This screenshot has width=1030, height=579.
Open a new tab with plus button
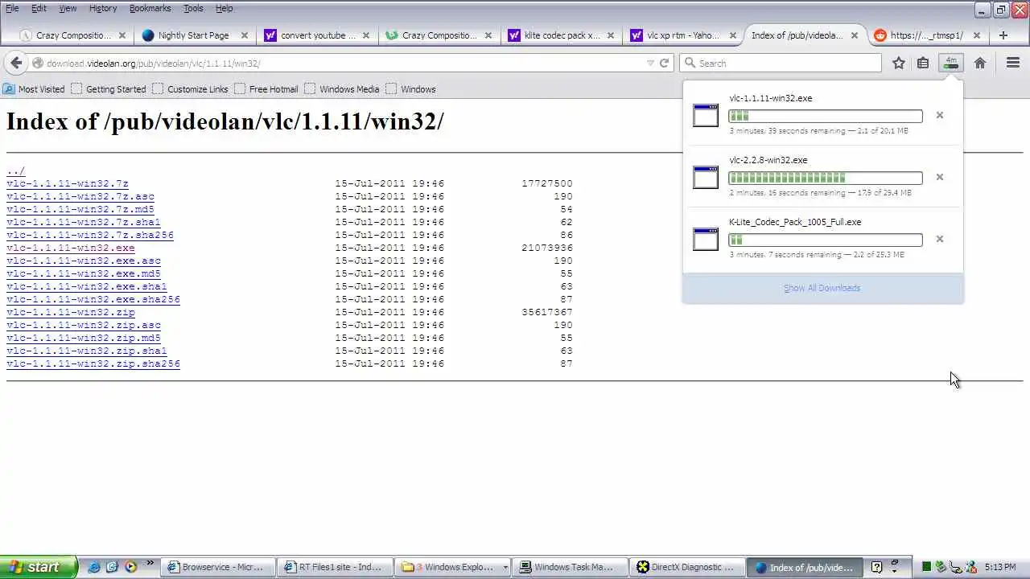(1003, 35)
